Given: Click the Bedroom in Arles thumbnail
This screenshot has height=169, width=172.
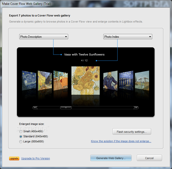Looking at the screenshot, I should pyautogui.click(x=61, y=81).
